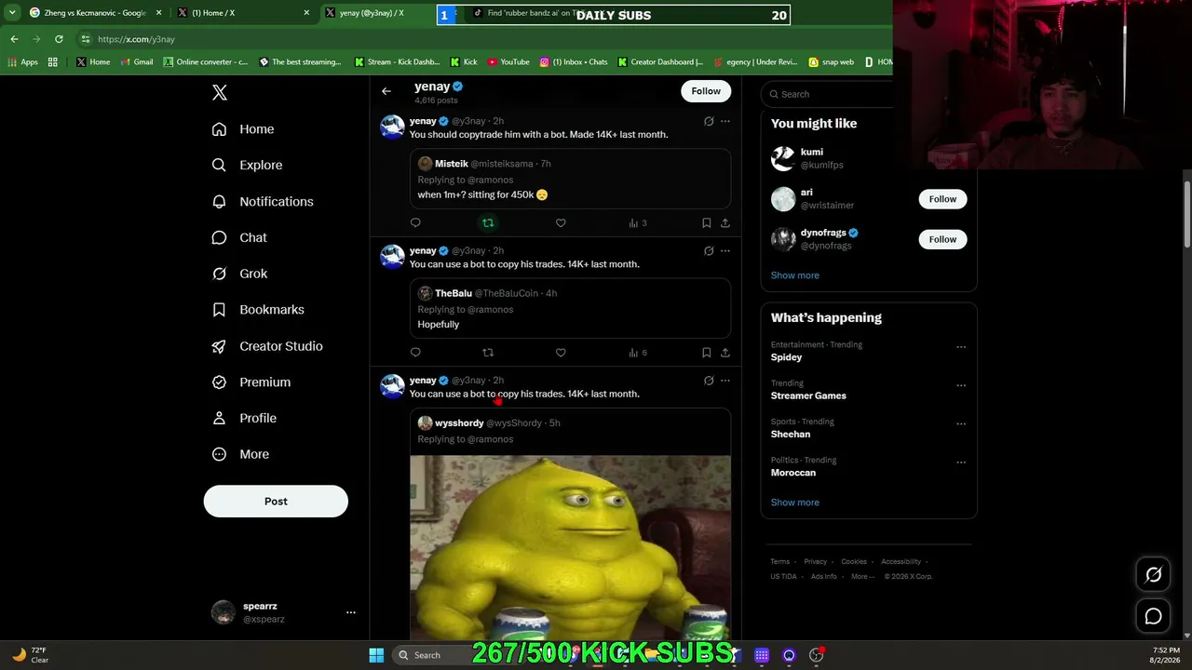Open the Privacy footer link
Screen dimensions: 1192x670
pyautogui.click(x=816, y=562)
